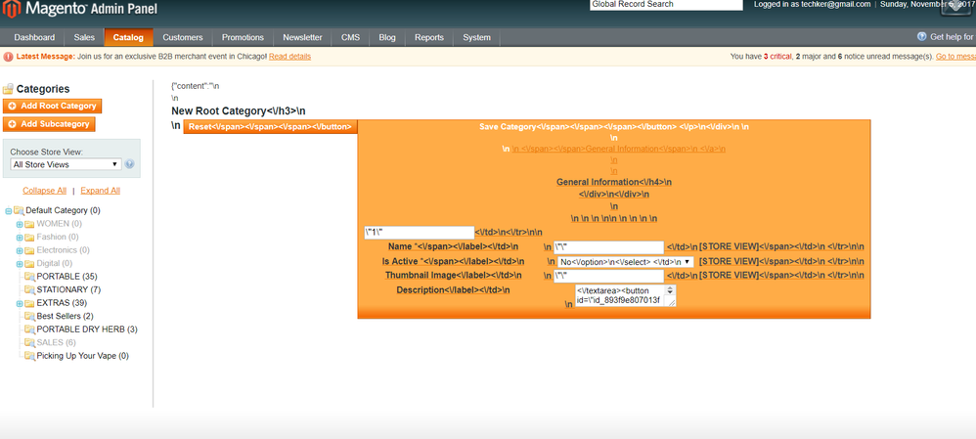976x439 pixels.
Task: Collapse the Default Category tree node
Action: [8, 211]
